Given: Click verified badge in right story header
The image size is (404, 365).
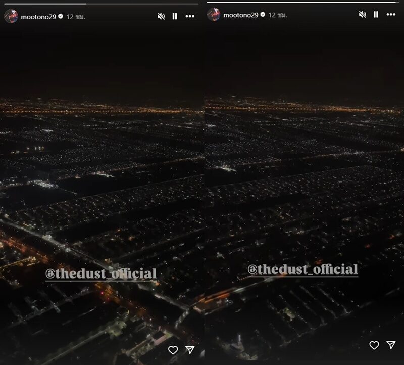Looking at the screenshot, I should (263, 15).
